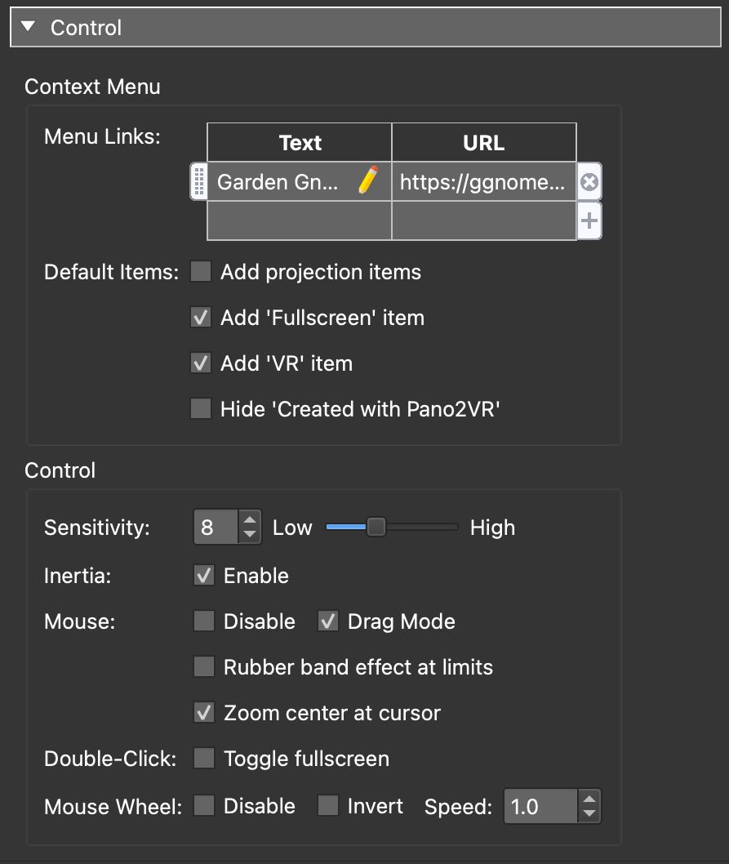729x864 pixels.
Task: Adjust the Sensitivity slider handle
Action: point(375,527)
